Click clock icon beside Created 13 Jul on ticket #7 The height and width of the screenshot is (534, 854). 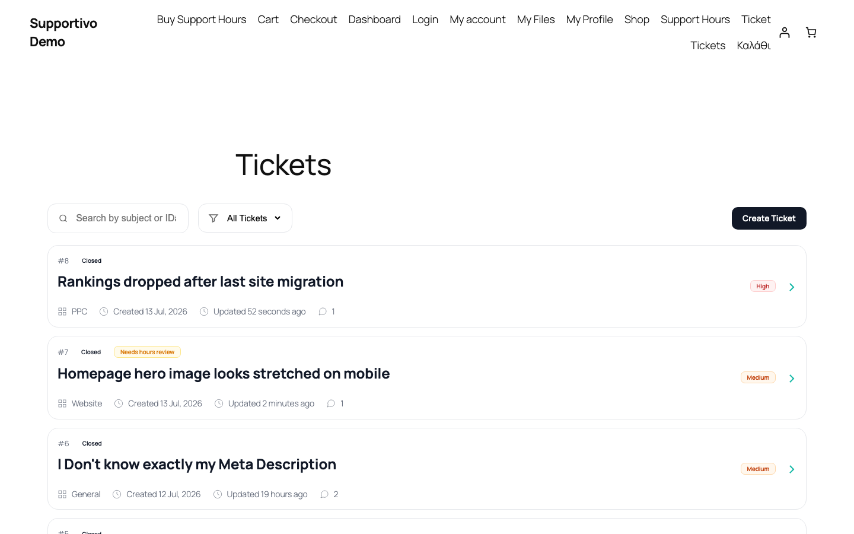tap(119, 403)
